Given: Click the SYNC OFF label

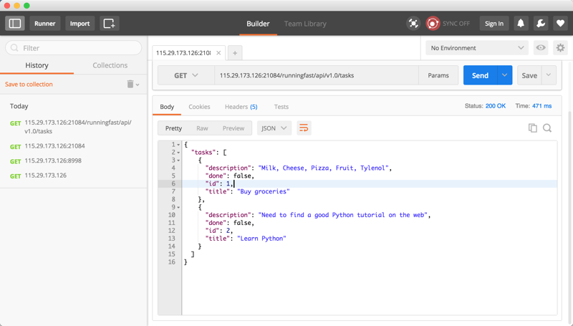Looking at the screenshot, I should 456,24.
